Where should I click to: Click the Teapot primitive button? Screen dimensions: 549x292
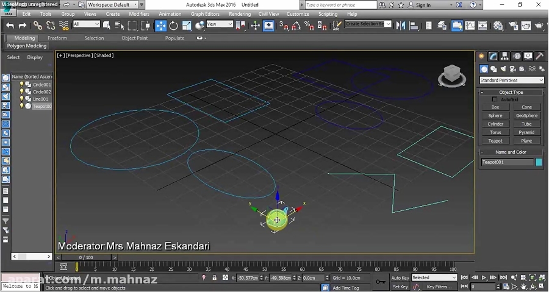click(x=495, y=141)
